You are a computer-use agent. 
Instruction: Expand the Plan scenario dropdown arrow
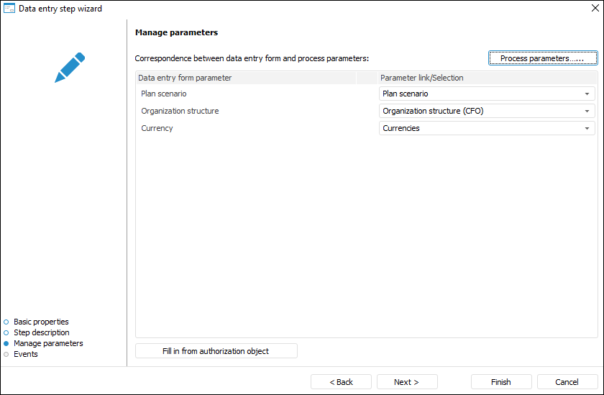click(587, 94)
